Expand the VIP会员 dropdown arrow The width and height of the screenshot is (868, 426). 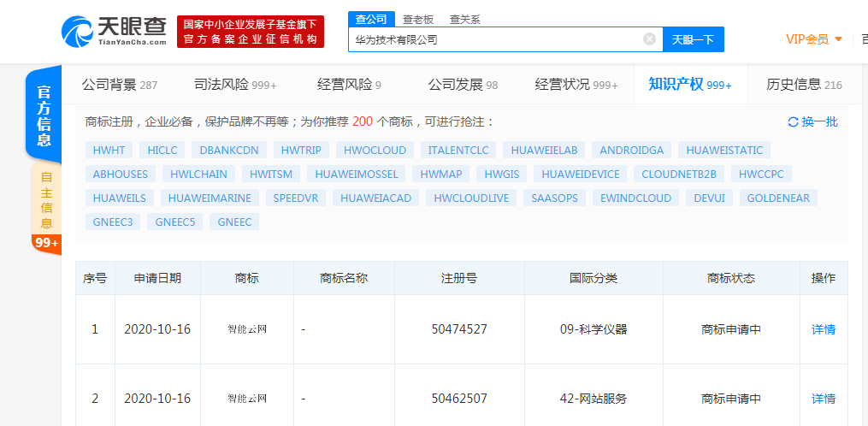click(x=838, y=39)
